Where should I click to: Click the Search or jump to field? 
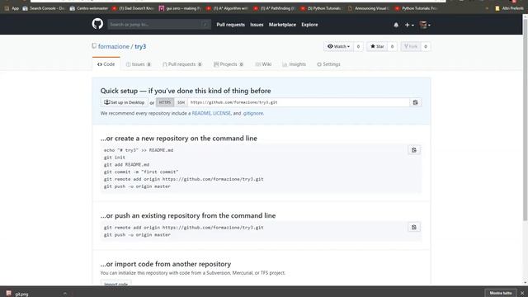[x=159, y=25]
